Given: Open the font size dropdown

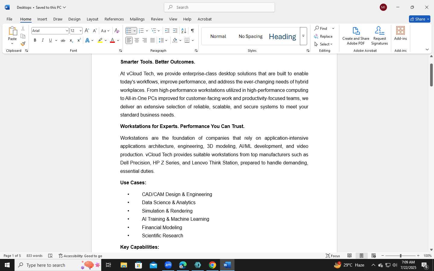Looking at the screenshot, I should click(x=80, y=31).
